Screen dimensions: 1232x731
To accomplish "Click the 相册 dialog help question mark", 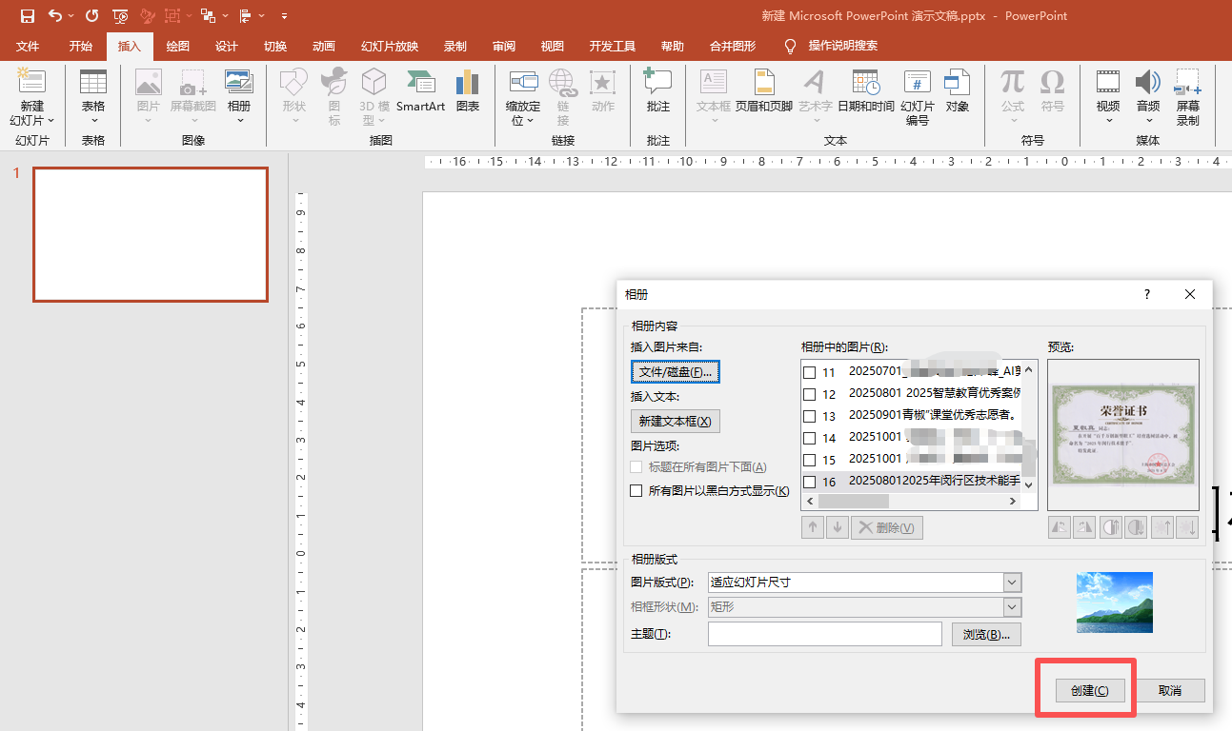I will tap(1147, 295).
